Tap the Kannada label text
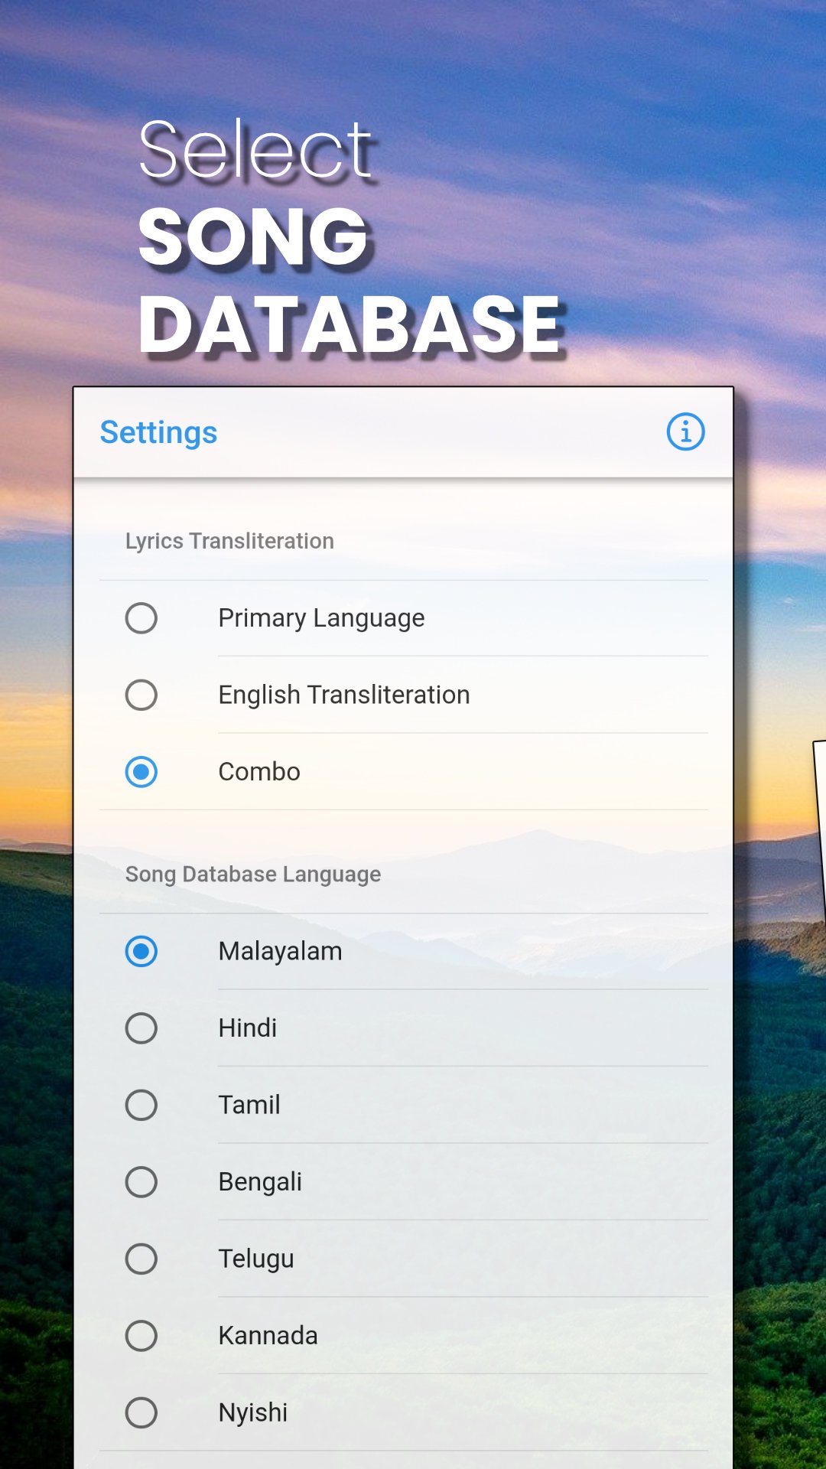Image resolution: width=826 pixels, height=1469 pixels. tap(268, 1336)
